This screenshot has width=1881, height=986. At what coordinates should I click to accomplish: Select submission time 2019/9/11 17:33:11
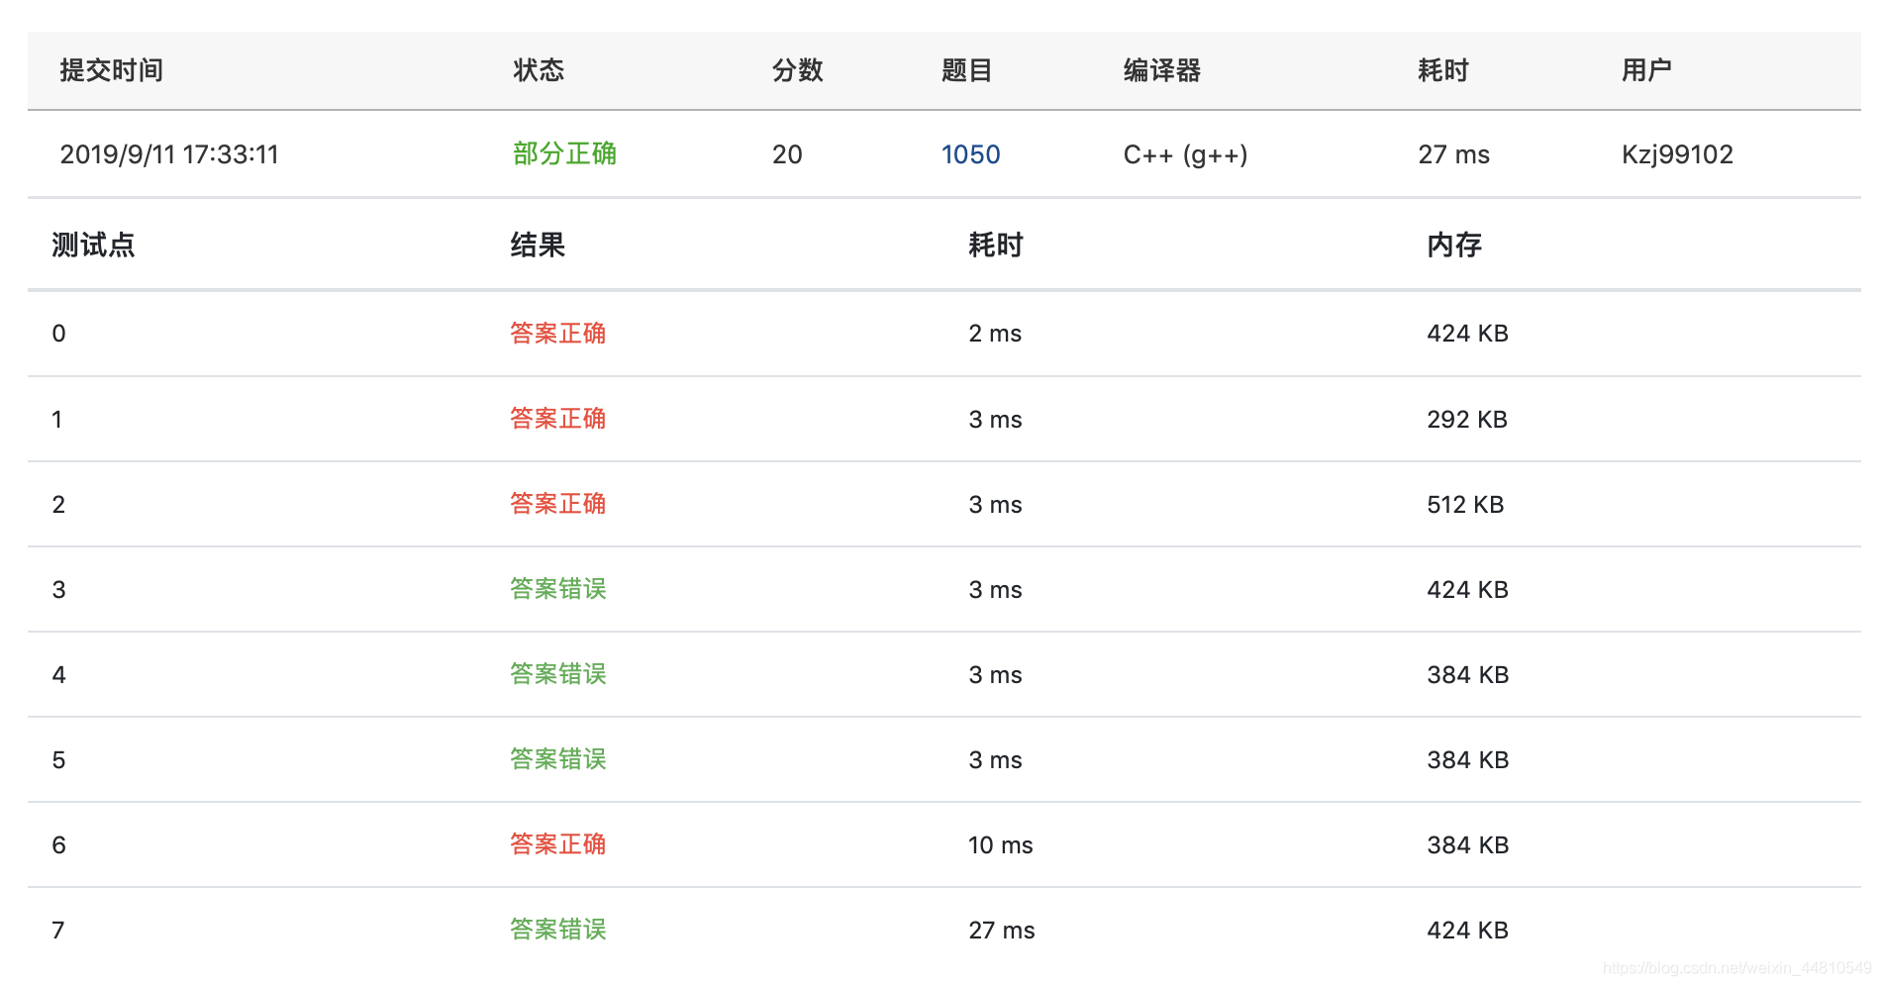(x=169, y=154)
